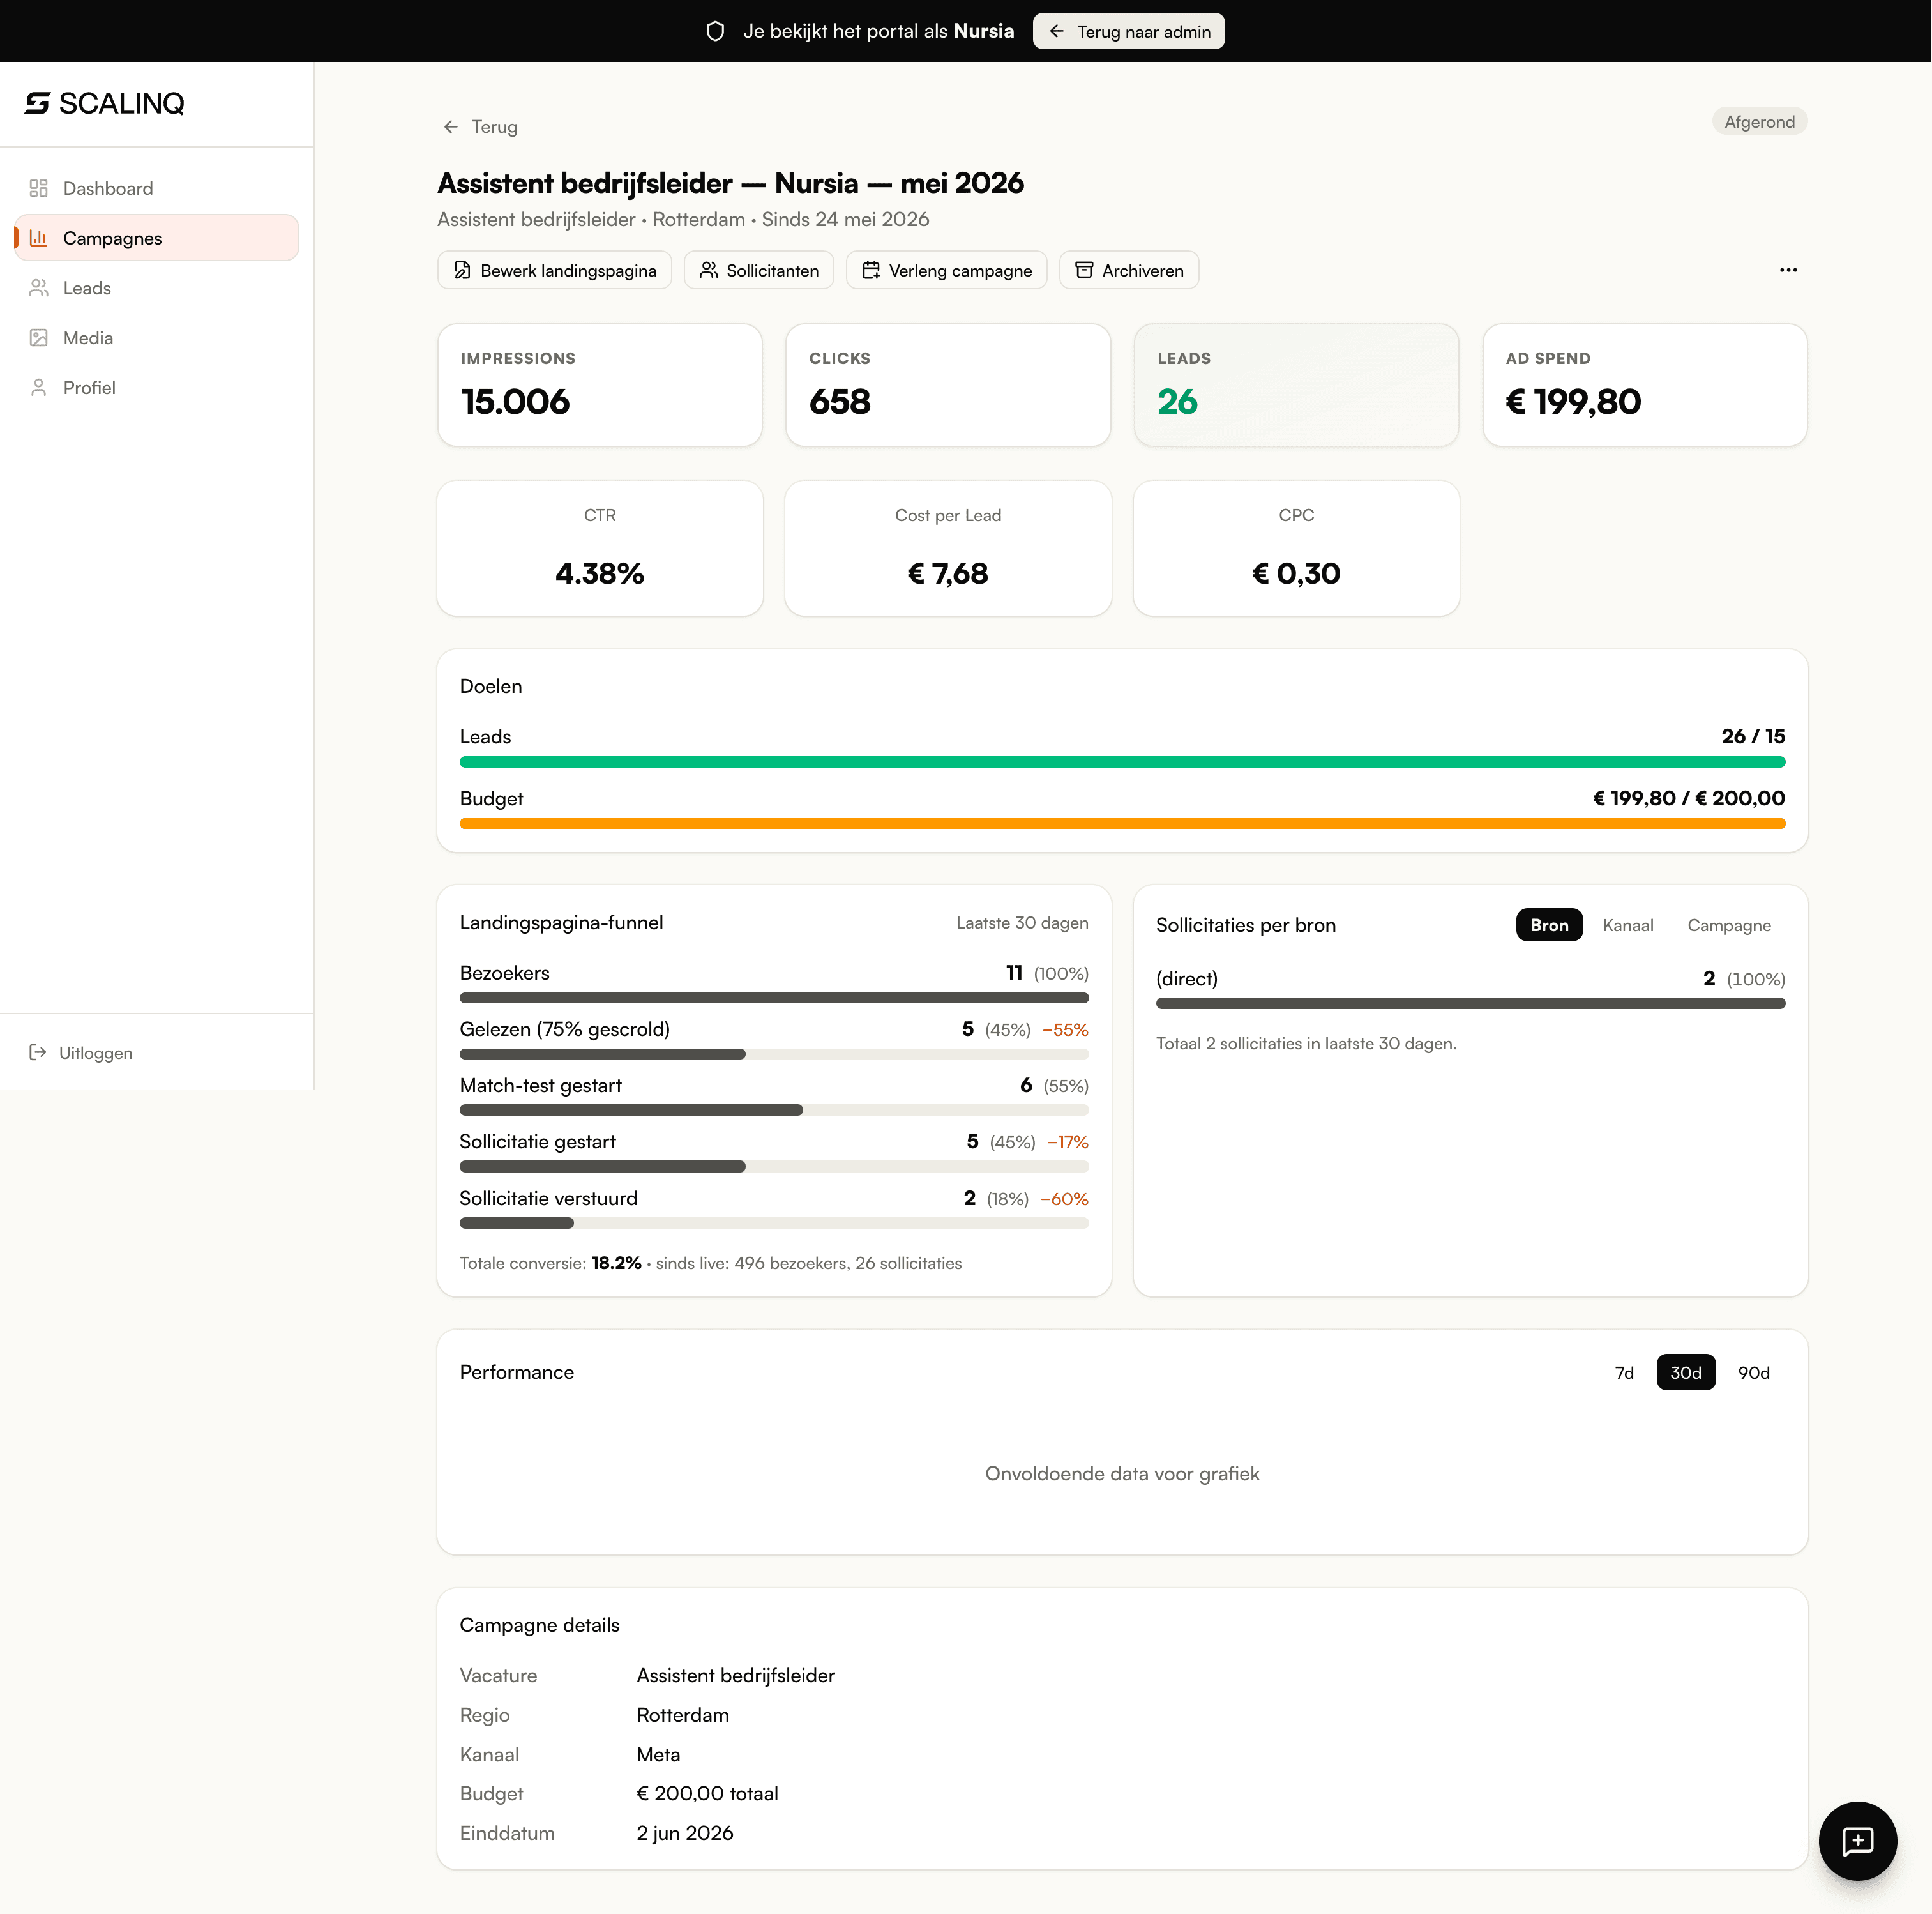Click the back arrow next to Terug
1932x1914 pixels.
tap(451, 127)
